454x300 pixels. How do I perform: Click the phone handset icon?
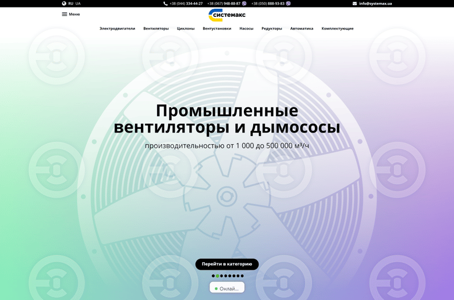pos(166,3)
